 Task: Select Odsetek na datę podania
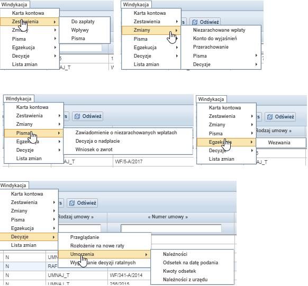tap(191, 262)
